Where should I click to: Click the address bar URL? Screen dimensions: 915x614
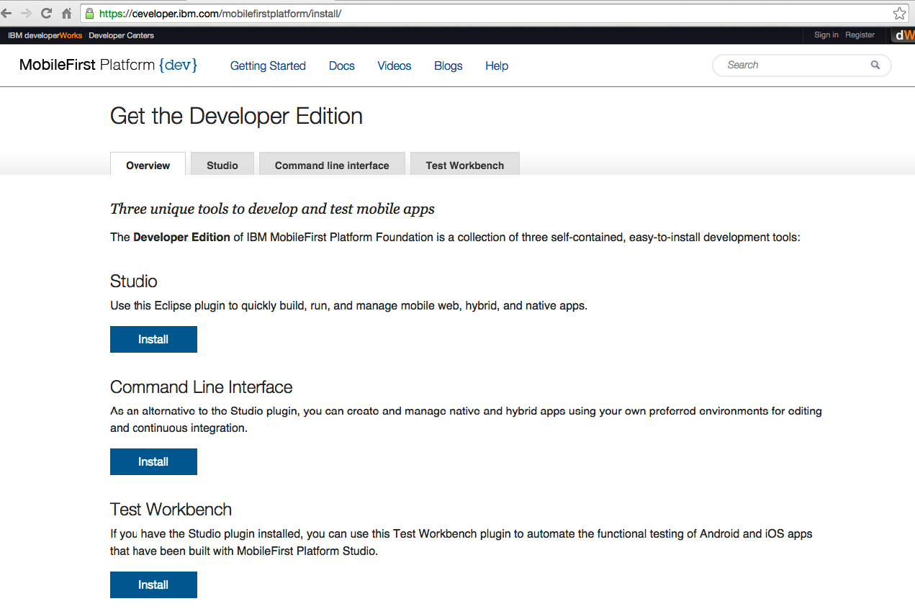(220, 14)
